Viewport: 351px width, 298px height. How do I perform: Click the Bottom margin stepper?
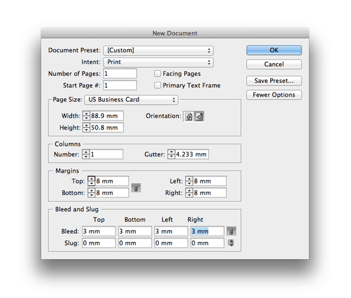[92, 193]
